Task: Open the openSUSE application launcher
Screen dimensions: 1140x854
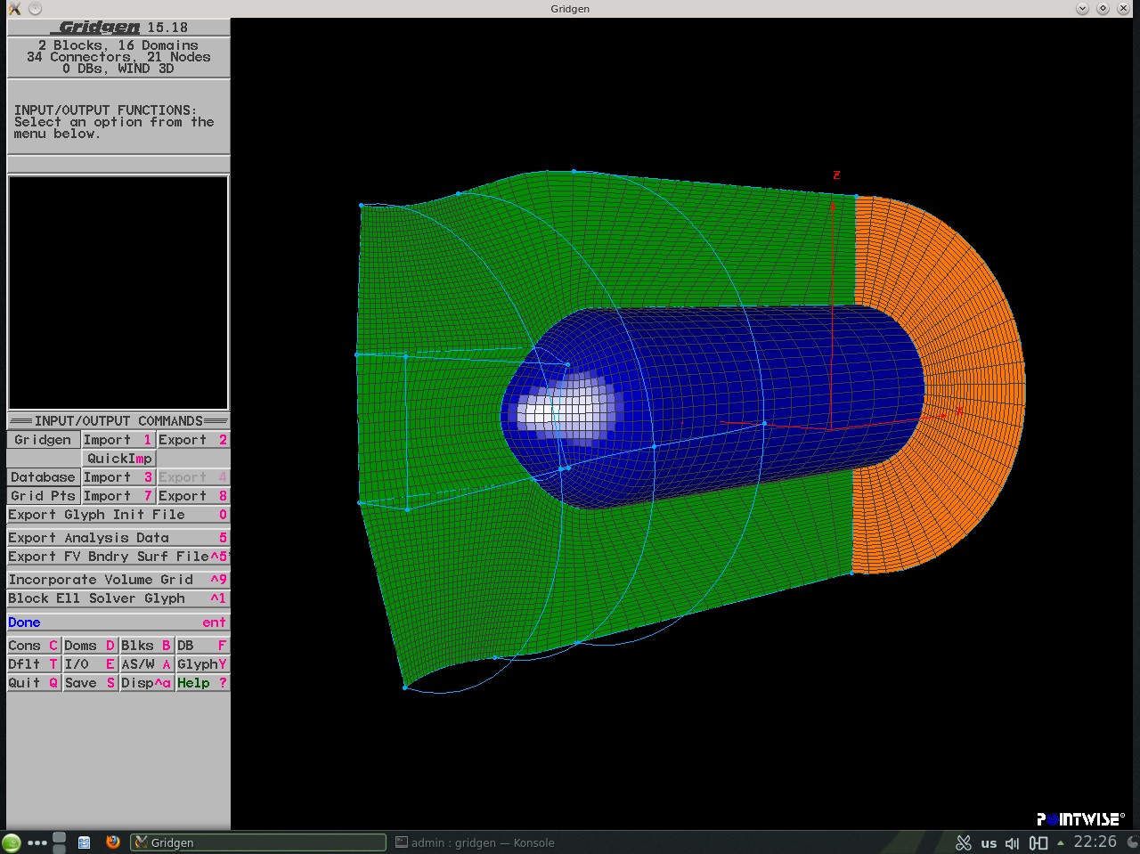Action: (12, 842)
